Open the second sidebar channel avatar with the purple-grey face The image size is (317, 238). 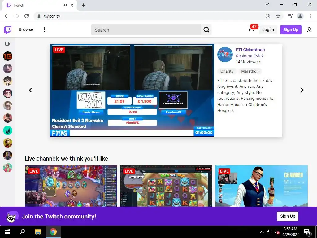coord(8,68)
